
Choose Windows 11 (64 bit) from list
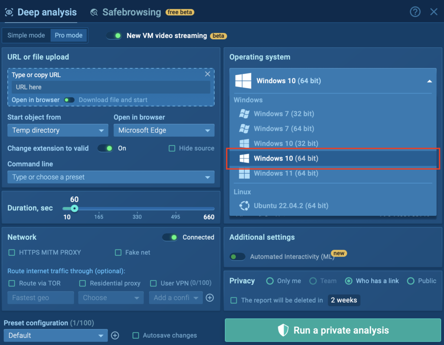pos(286,173)
